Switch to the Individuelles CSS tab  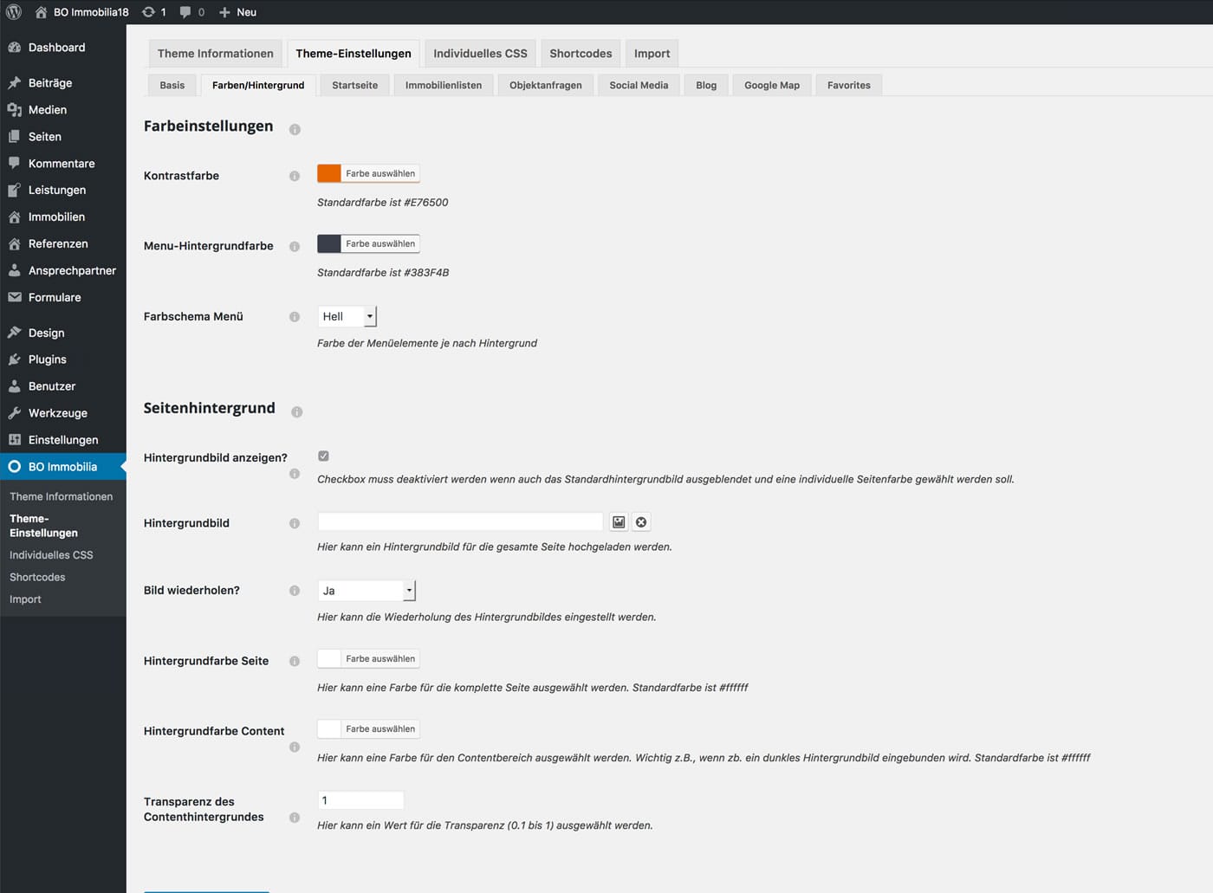click(480, 54)
